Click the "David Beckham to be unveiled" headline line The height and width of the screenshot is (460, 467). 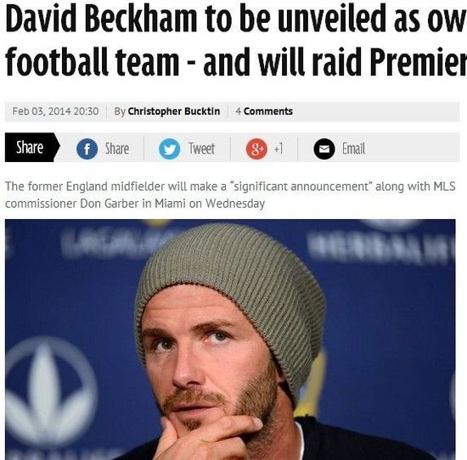click(236, 18)
